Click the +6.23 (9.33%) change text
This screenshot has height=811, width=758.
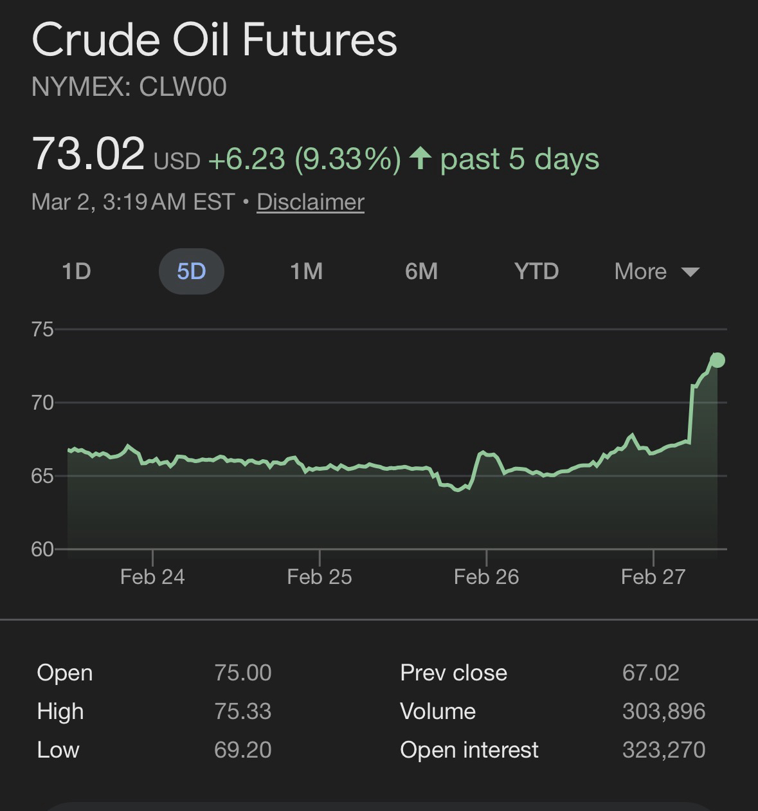pos(305,159)
